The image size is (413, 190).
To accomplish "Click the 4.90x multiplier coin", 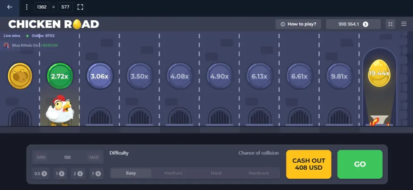I will click(220, 76).
